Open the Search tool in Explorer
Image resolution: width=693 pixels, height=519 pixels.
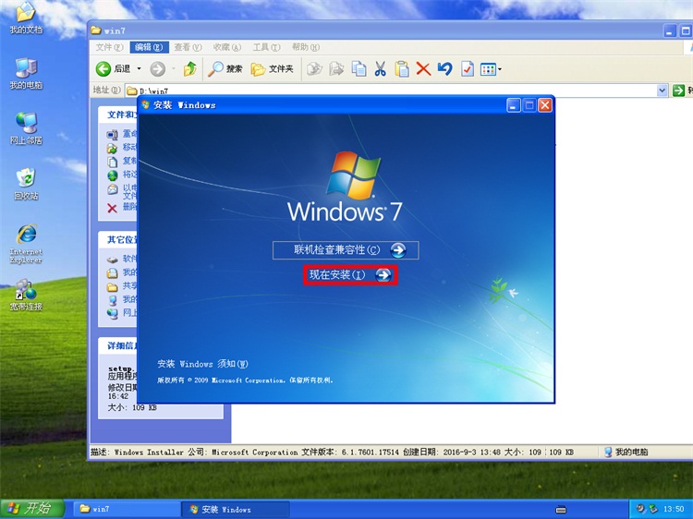click(225, 69)
